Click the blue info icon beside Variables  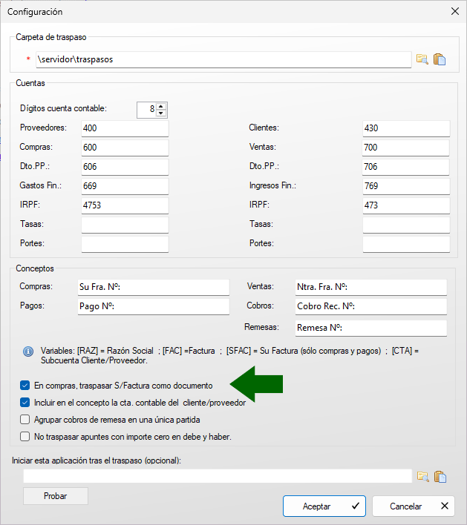28,351
